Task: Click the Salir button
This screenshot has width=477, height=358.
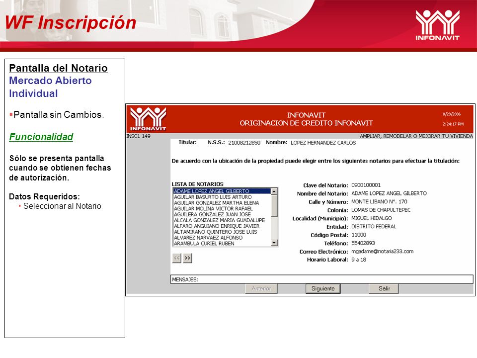Action: tap(384, 288)
